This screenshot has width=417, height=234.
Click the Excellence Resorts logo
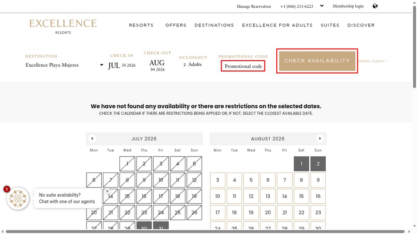click(63, 26)
